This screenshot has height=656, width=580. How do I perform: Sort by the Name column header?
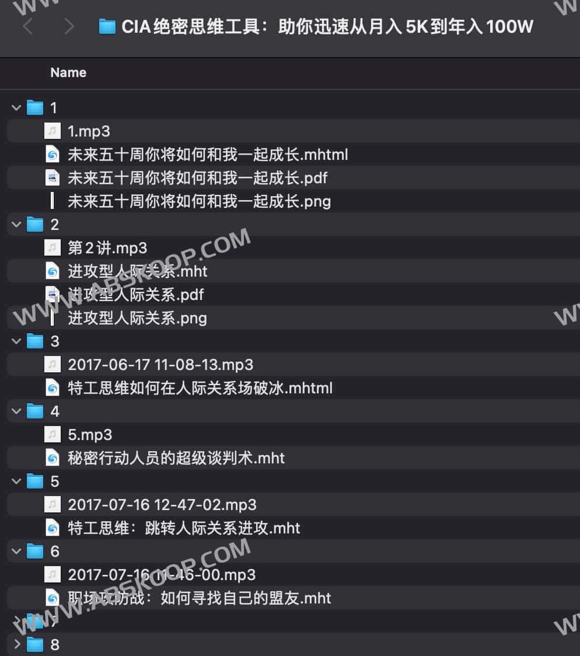tap(68, 72)
